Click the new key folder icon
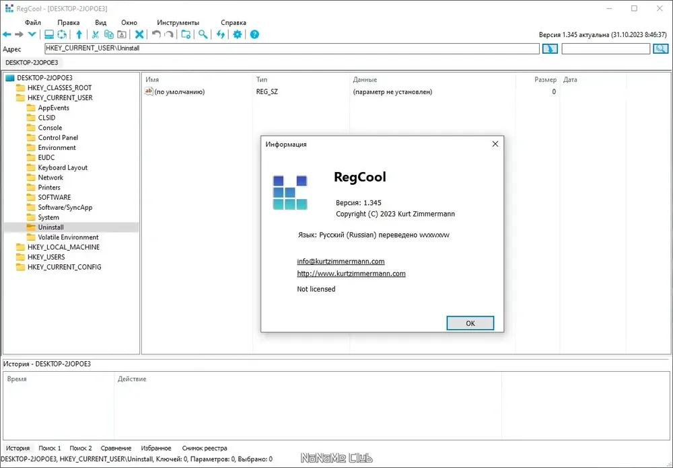This screenshot has height=468, width=673. coord(186,34)
